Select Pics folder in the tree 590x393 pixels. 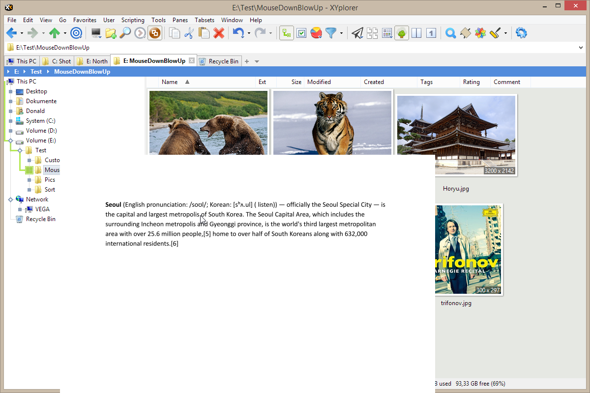(x=50, y=180)
